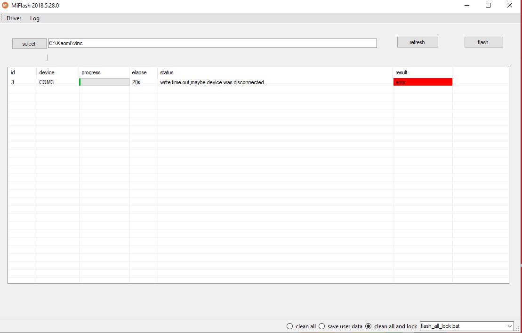Select the clean all radio option
The image size is (522, 333).
(x=301, y=326)
